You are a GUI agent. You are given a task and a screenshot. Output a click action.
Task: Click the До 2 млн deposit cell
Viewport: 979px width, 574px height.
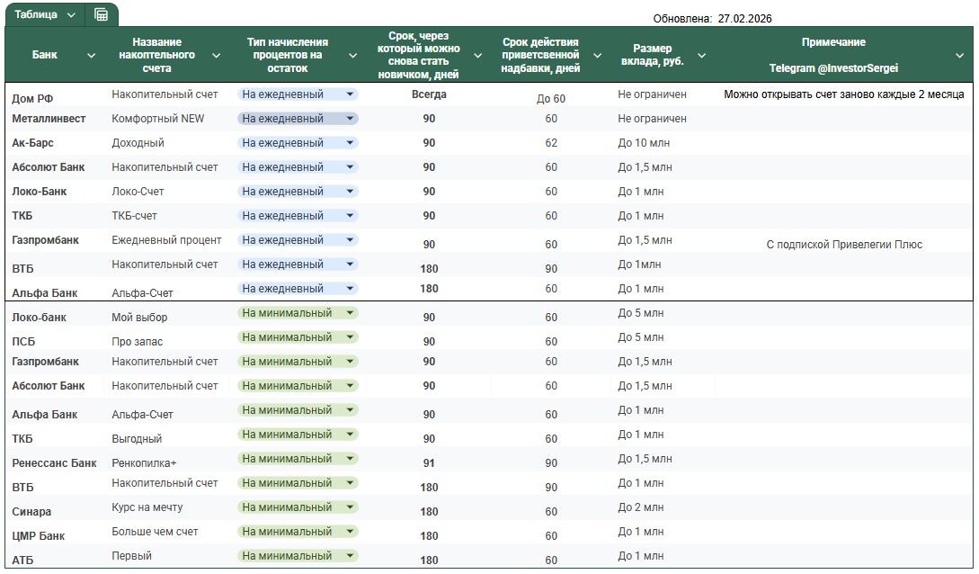(641, 507)
